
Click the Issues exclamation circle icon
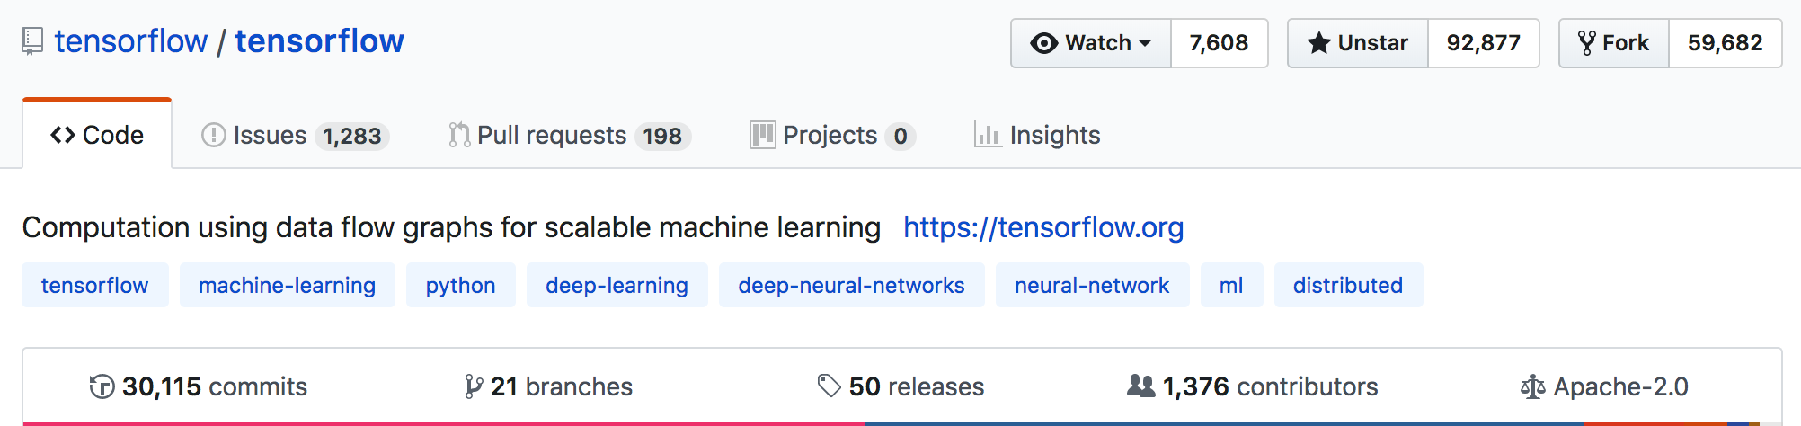214,135
